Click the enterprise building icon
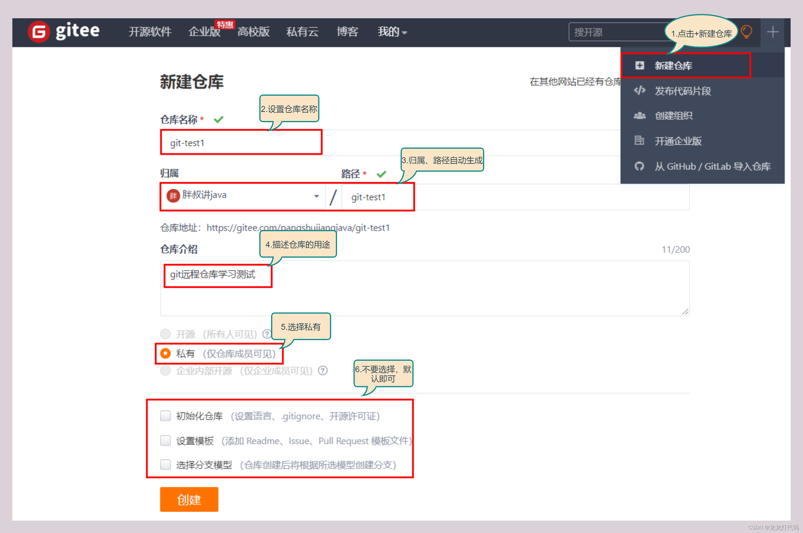The width and height of the screenshot is (803, 533). point(639,140)
